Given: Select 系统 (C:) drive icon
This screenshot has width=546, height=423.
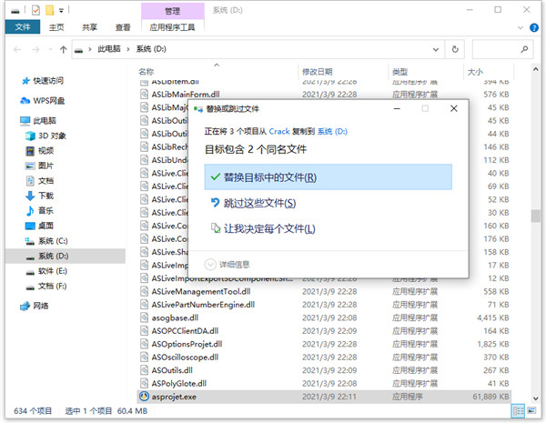Looking at the screenshot, I should coord(30,240).
